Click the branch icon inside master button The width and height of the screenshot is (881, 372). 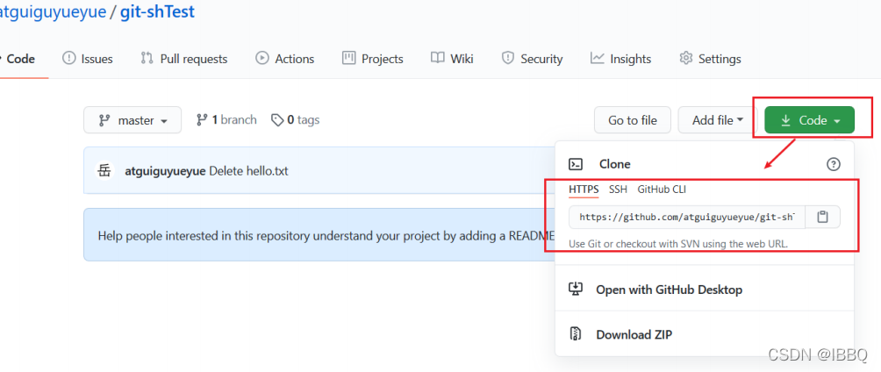(104, 119)
